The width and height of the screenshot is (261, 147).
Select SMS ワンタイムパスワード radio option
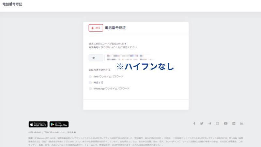[90, 76]
